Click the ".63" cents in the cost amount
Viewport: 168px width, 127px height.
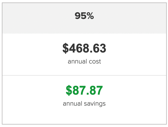pyautogui.click(x=98, y=48)
